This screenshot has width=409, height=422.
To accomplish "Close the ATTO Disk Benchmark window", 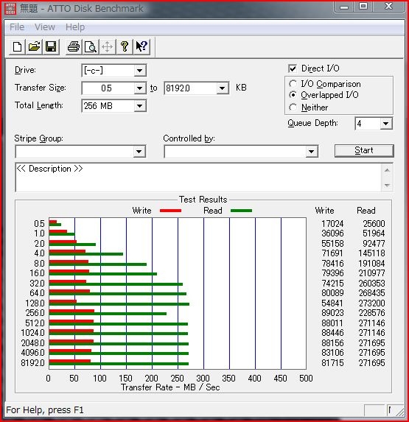I will 388,7.
